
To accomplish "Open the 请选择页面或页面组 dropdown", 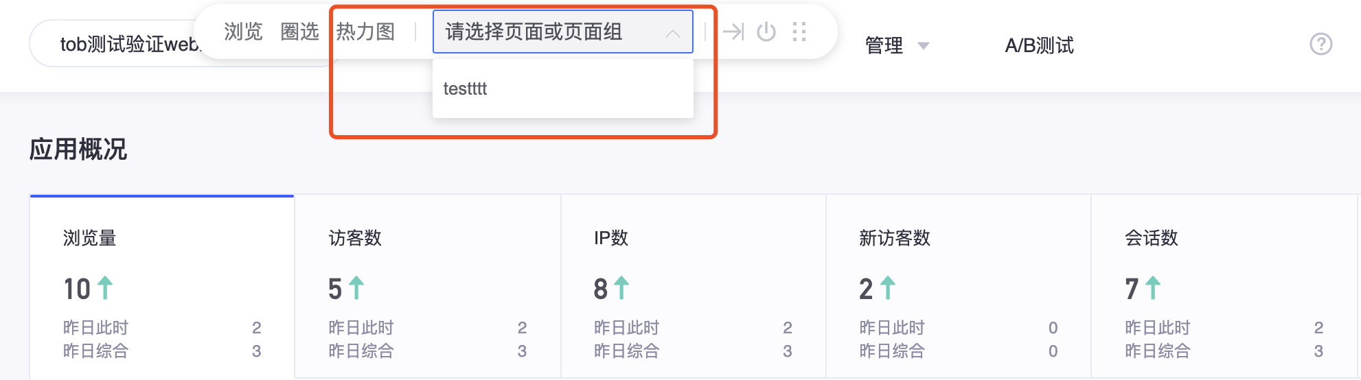I will pos(563,32).
